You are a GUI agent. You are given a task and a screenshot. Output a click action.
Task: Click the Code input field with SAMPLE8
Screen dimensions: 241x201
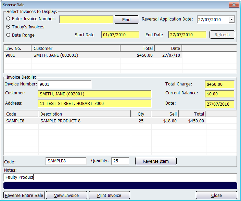click(x=66, y=161)
